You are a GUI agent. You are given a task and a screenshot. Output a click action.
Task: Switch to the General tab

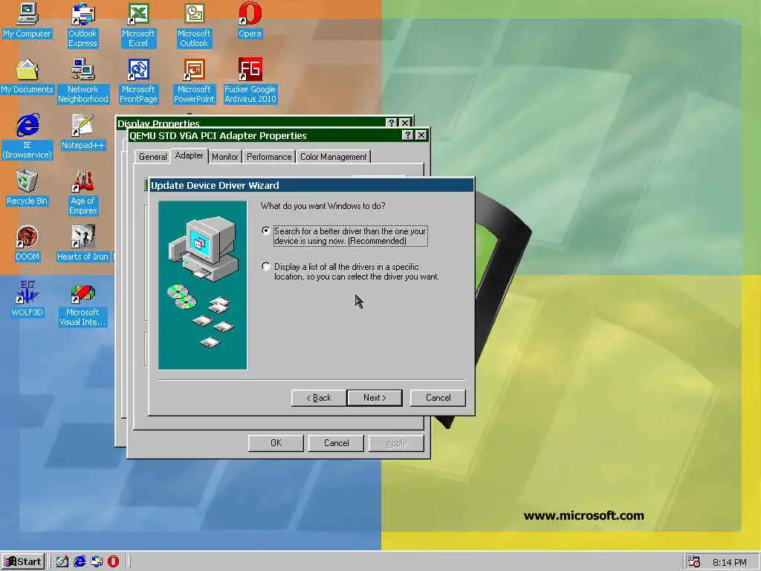coord(152,156)
